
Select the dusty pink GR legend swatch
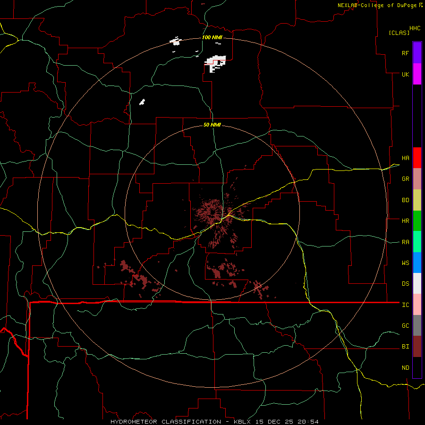click(x=417, y=179)
